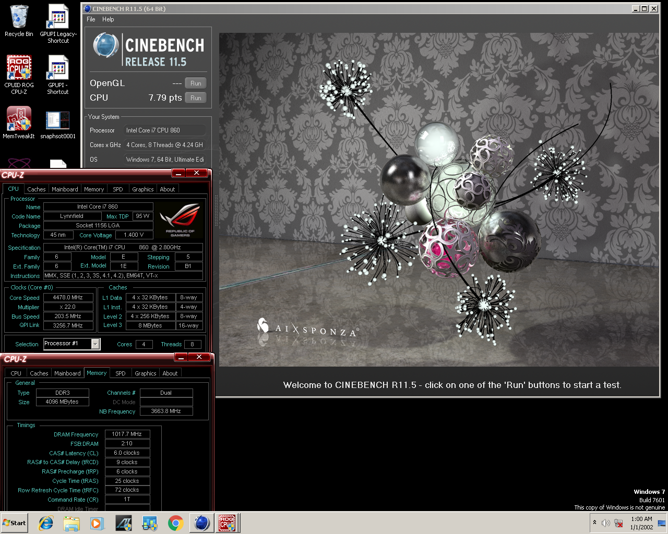The width and height of the screenshot is (668, 534).
Task: Click the Bus Speed value 203.5 MHz
Action: click(x=68, y=316)
